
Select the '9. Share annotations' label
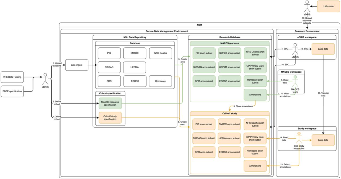pyautogui.click(x=243, y=106)
